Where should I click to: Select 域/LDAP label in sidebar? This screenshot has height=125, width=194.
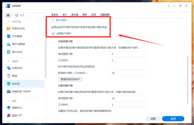coord(17,52)
